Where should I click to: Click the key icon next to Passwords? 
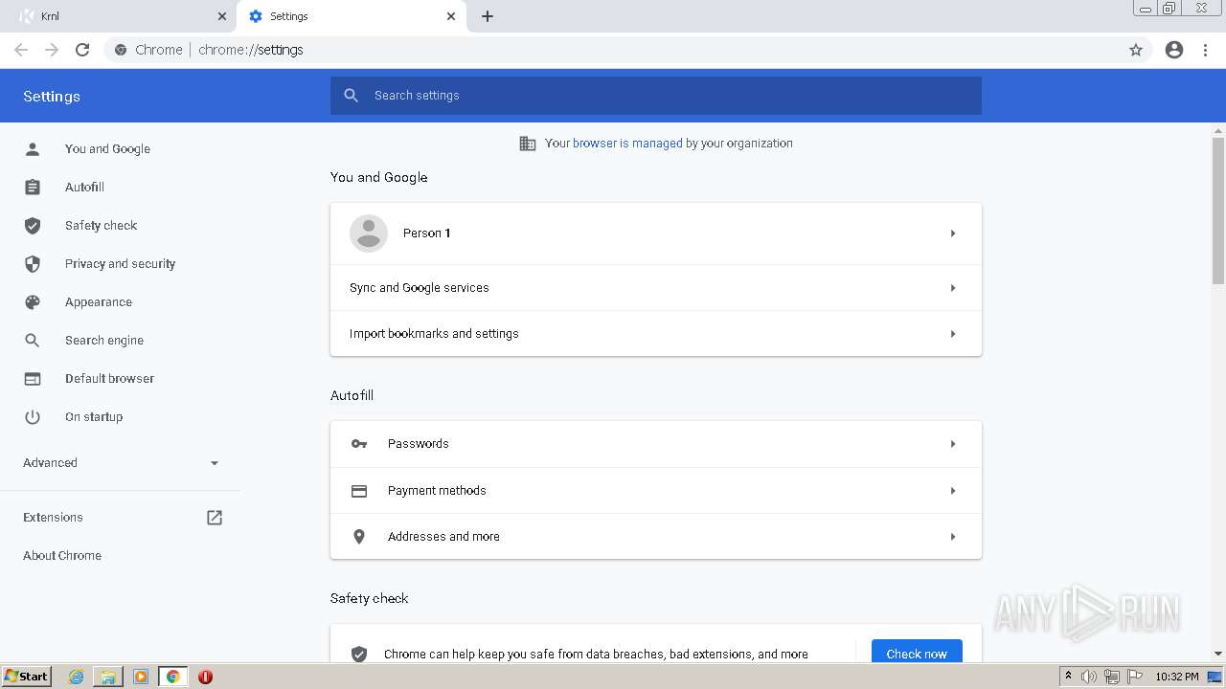(359, 444)
